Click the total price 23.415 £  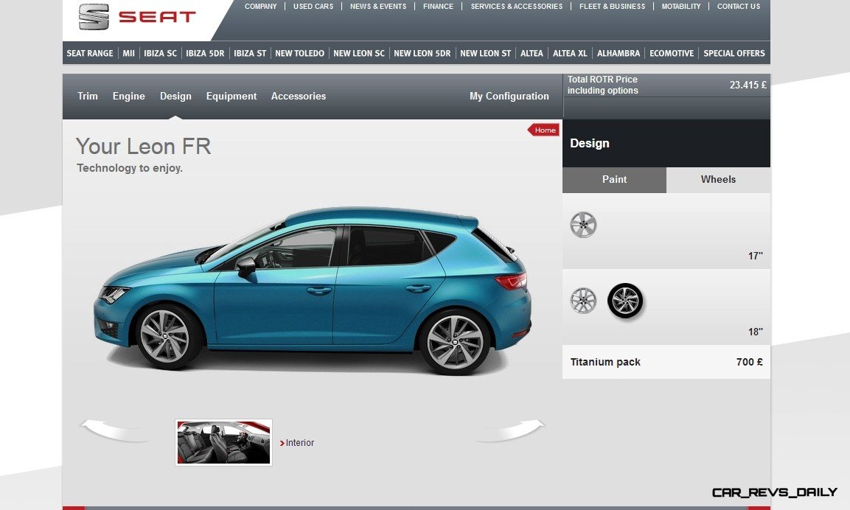748,85
